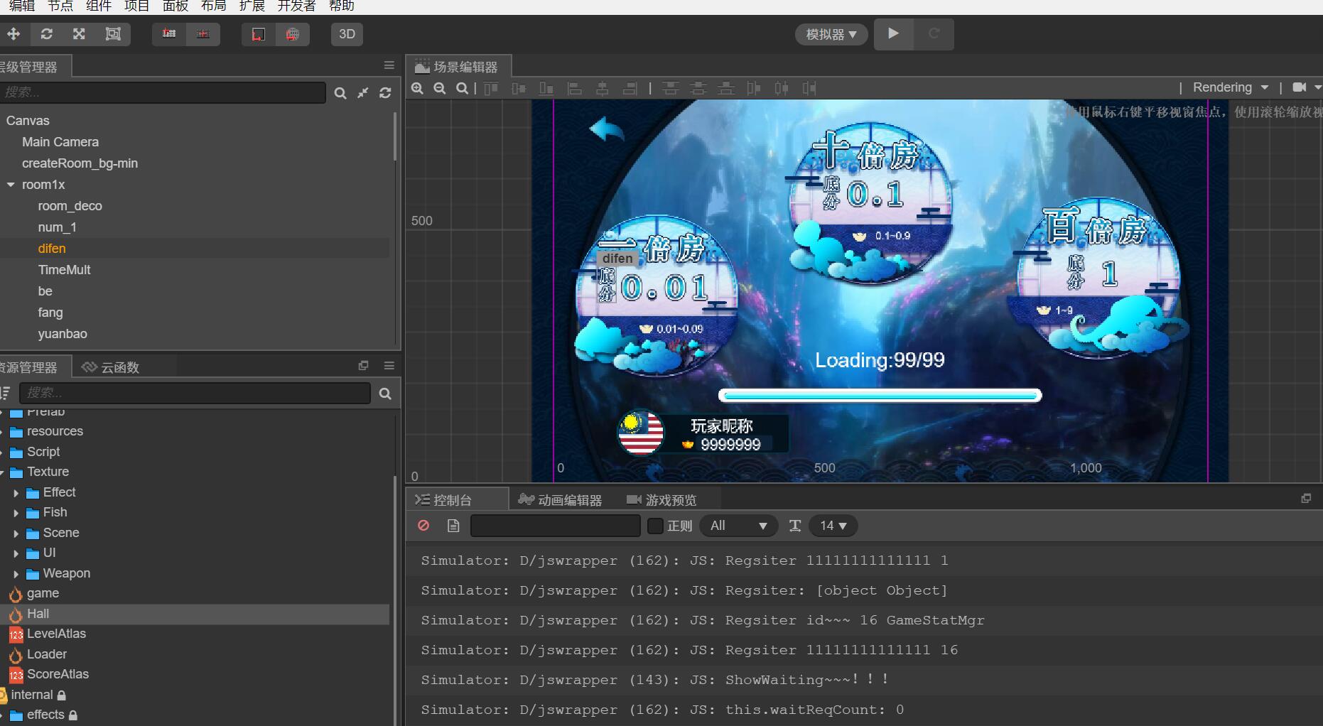Align selected nodes to bottom
The image size is (1323, 726).
546,88
